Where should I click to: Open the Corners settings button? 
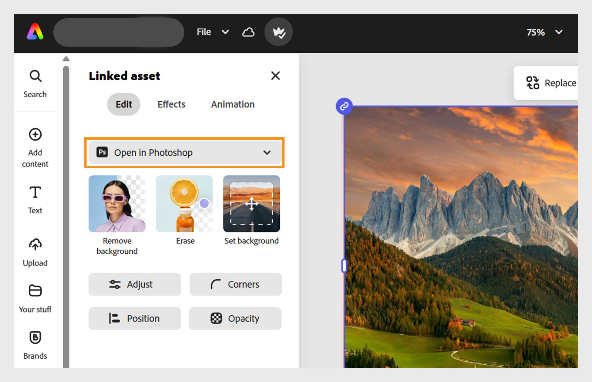coord(236,284)
